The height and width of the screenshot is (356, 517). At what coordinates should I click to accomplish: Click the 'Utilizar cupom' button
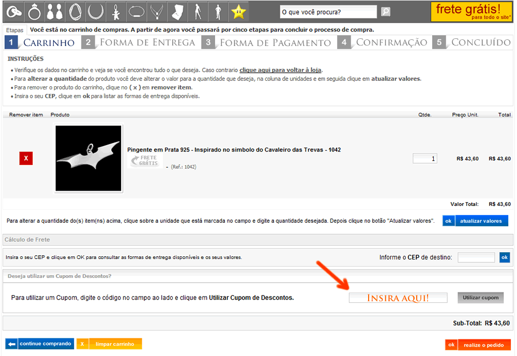[480, 298]
